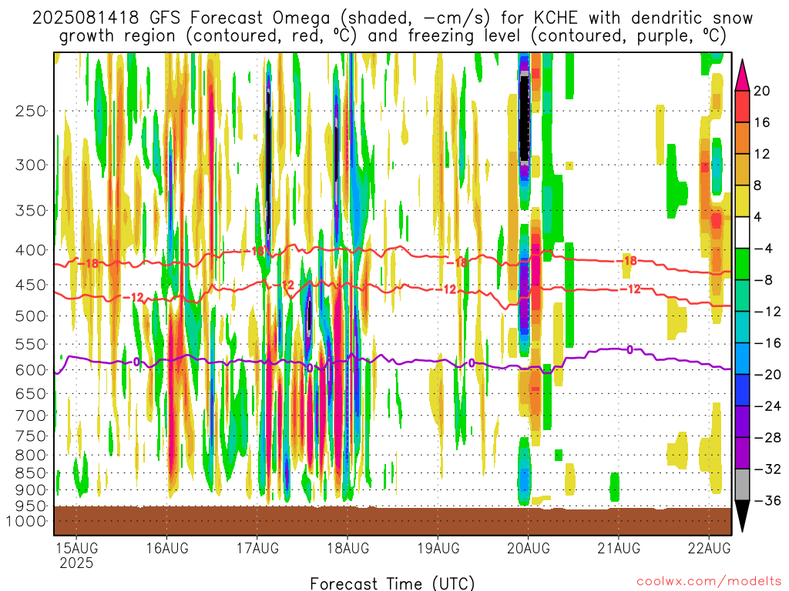Click the color scale value -20
789x591 pixels.
767,375
